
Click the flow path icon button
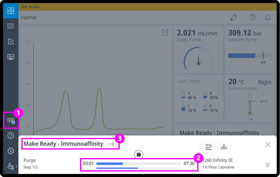[209, 147]
